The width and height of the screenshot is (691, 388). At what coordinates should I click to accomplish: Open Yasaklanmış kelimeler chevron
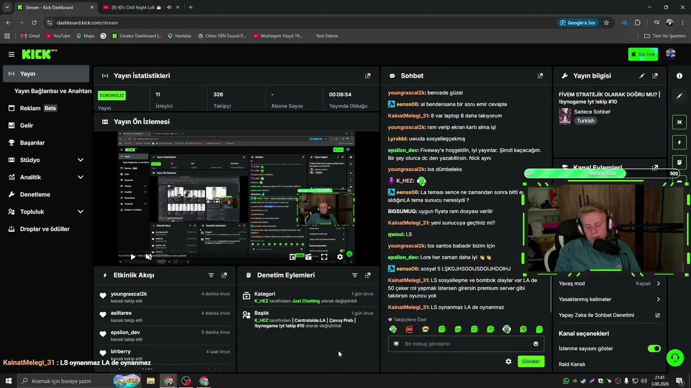click(x=658, y=300)
